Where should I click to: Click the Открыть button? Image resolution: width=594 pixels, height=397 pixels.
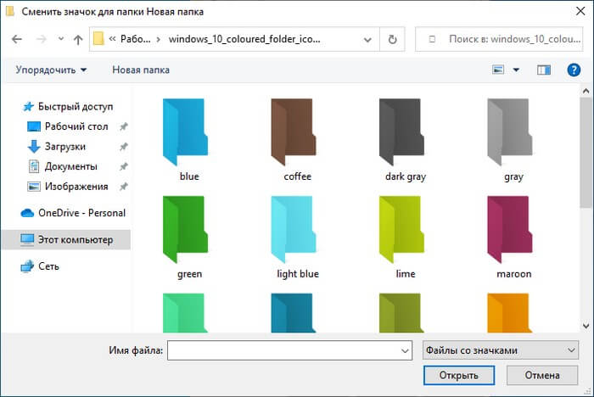459,376
